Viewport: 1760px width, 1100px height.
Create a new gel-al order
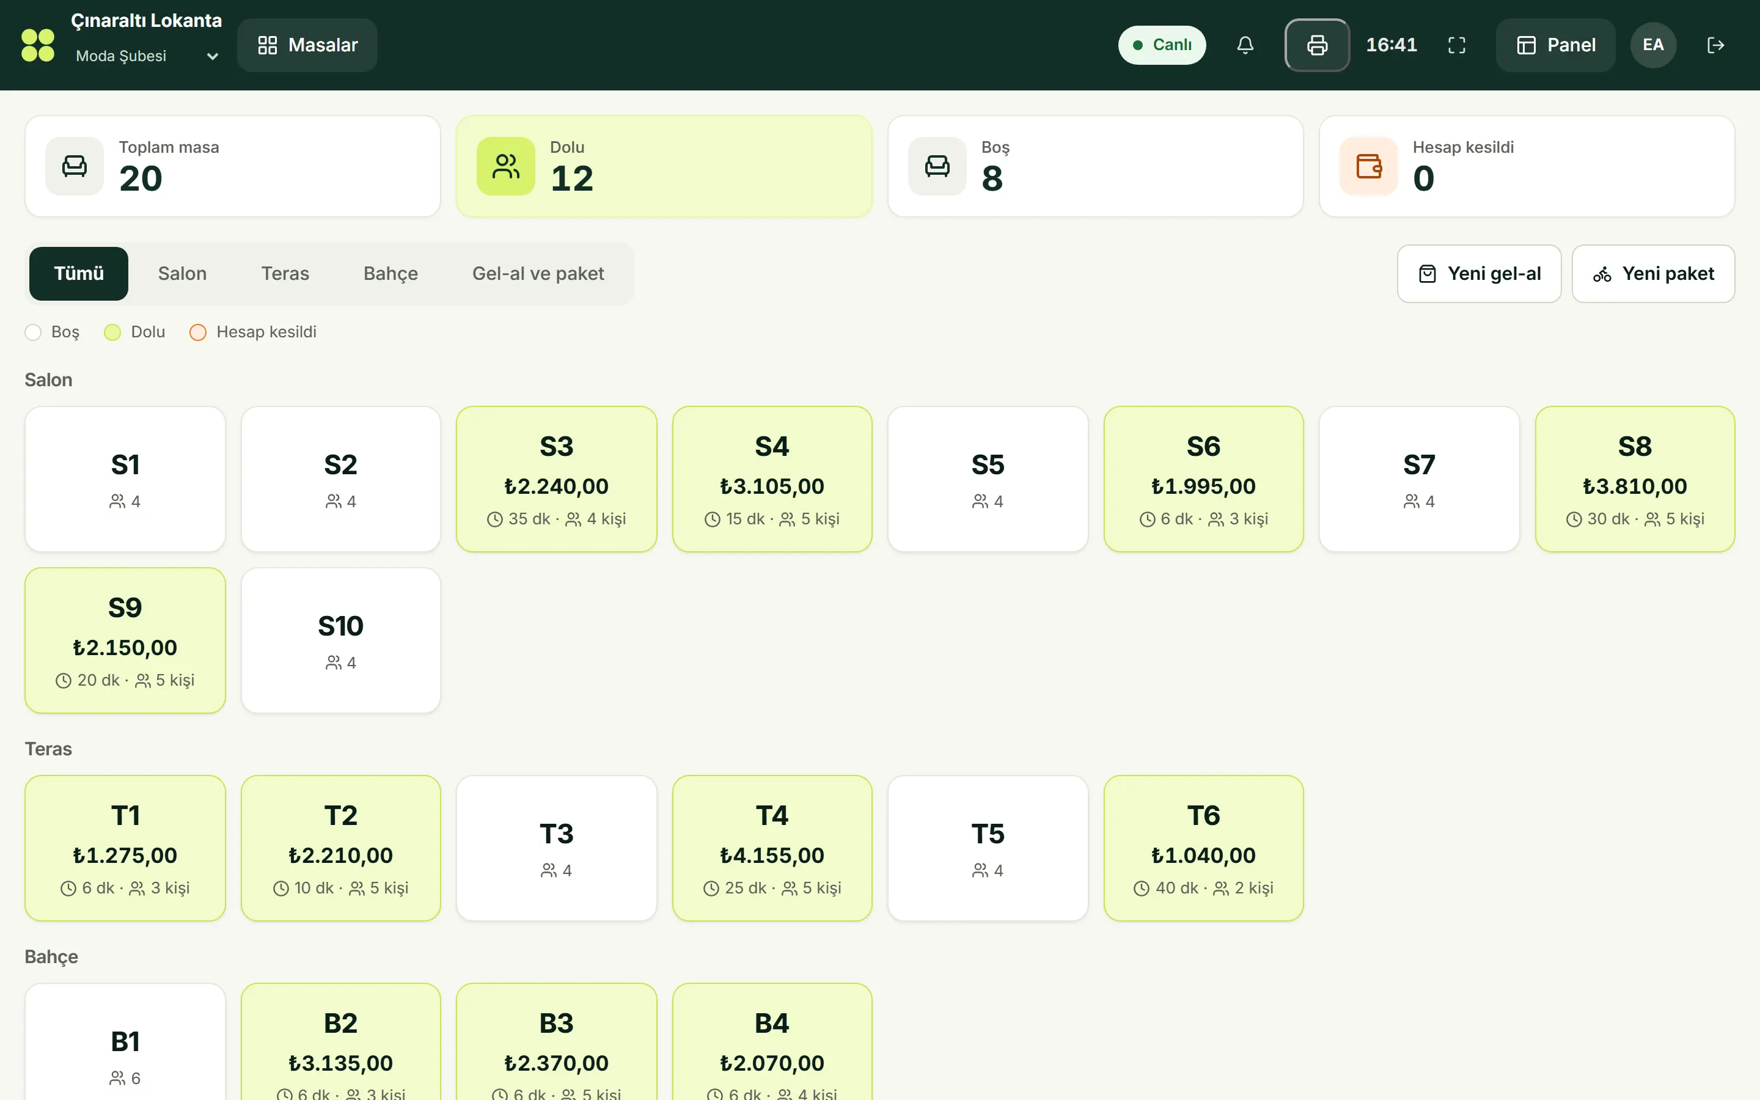1478,274
